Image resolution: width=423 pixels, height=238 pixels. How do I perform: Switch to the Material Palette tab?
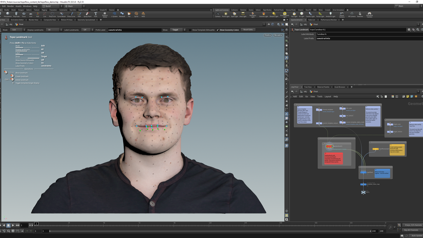[x=323, y=87]
